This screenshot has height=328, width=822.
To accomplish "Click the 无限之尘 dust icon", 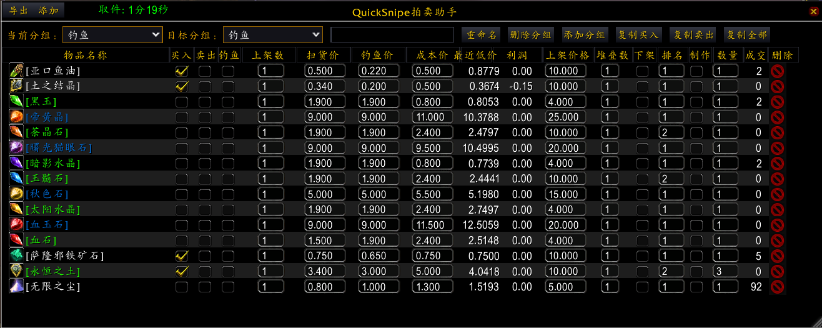I will 16,286.
